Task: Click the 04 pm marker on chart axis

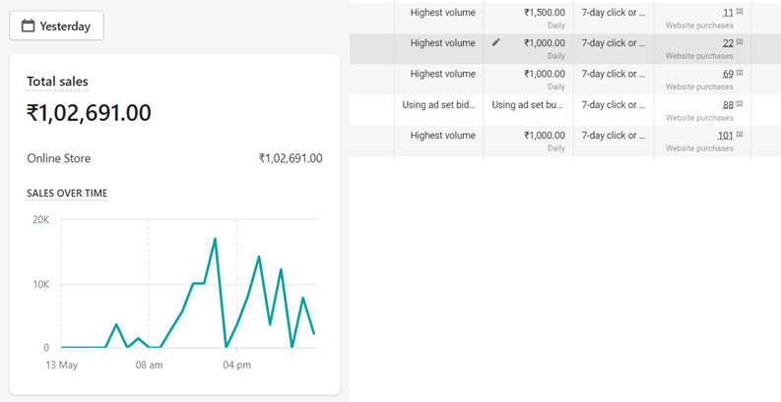Action: point(236,366)
